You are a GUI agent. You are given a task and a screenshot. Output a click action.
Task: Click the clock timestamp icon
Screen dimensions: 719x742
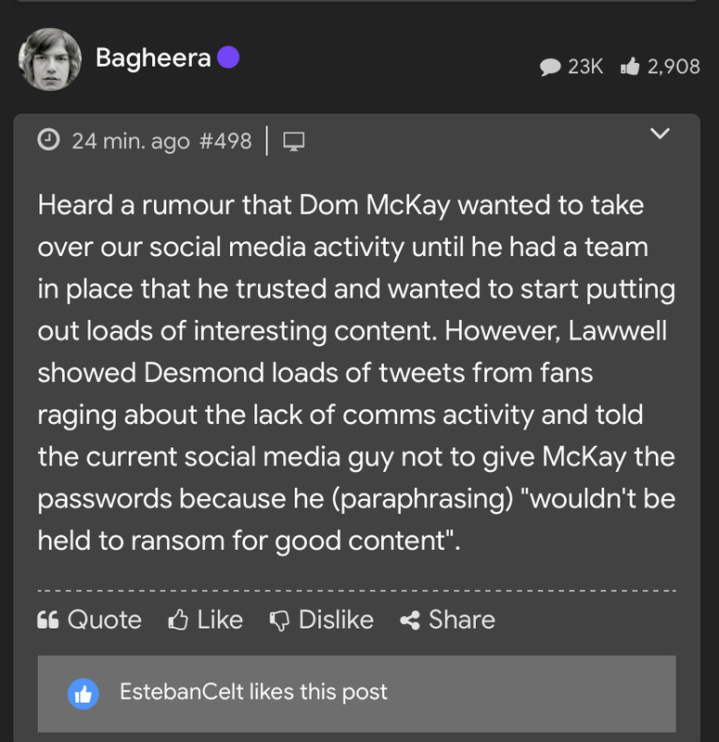(x=48, y=140)
